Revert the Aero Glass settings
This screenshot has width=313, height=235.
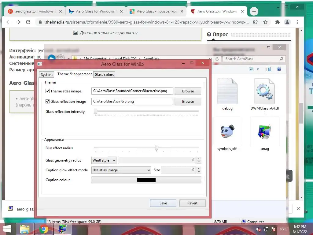[x=192, y=203]
